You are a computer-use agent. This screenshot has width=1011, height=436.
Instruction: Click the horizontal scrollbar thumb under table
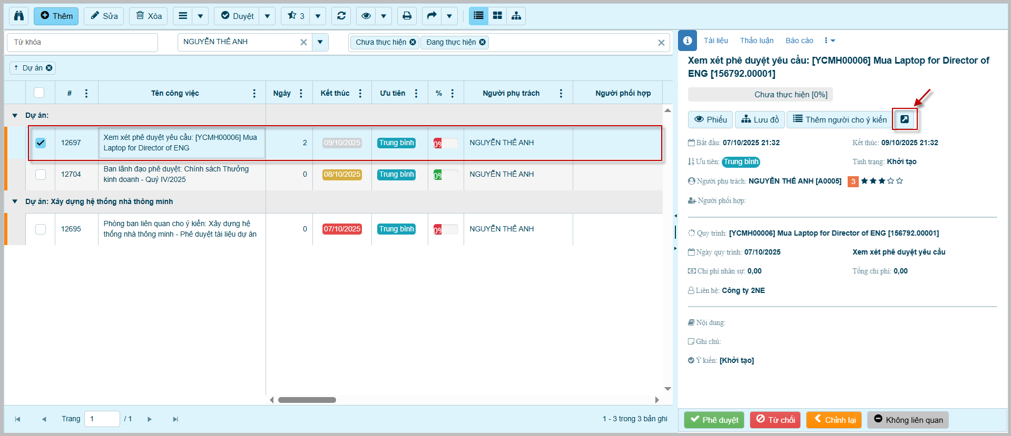[307, 400]
